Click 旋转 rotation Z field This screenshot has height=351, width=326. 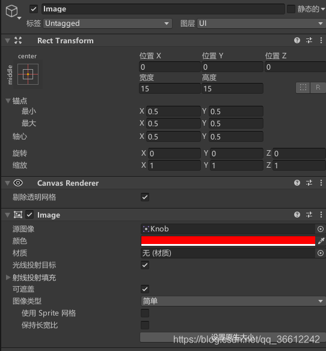pos(300,154)
